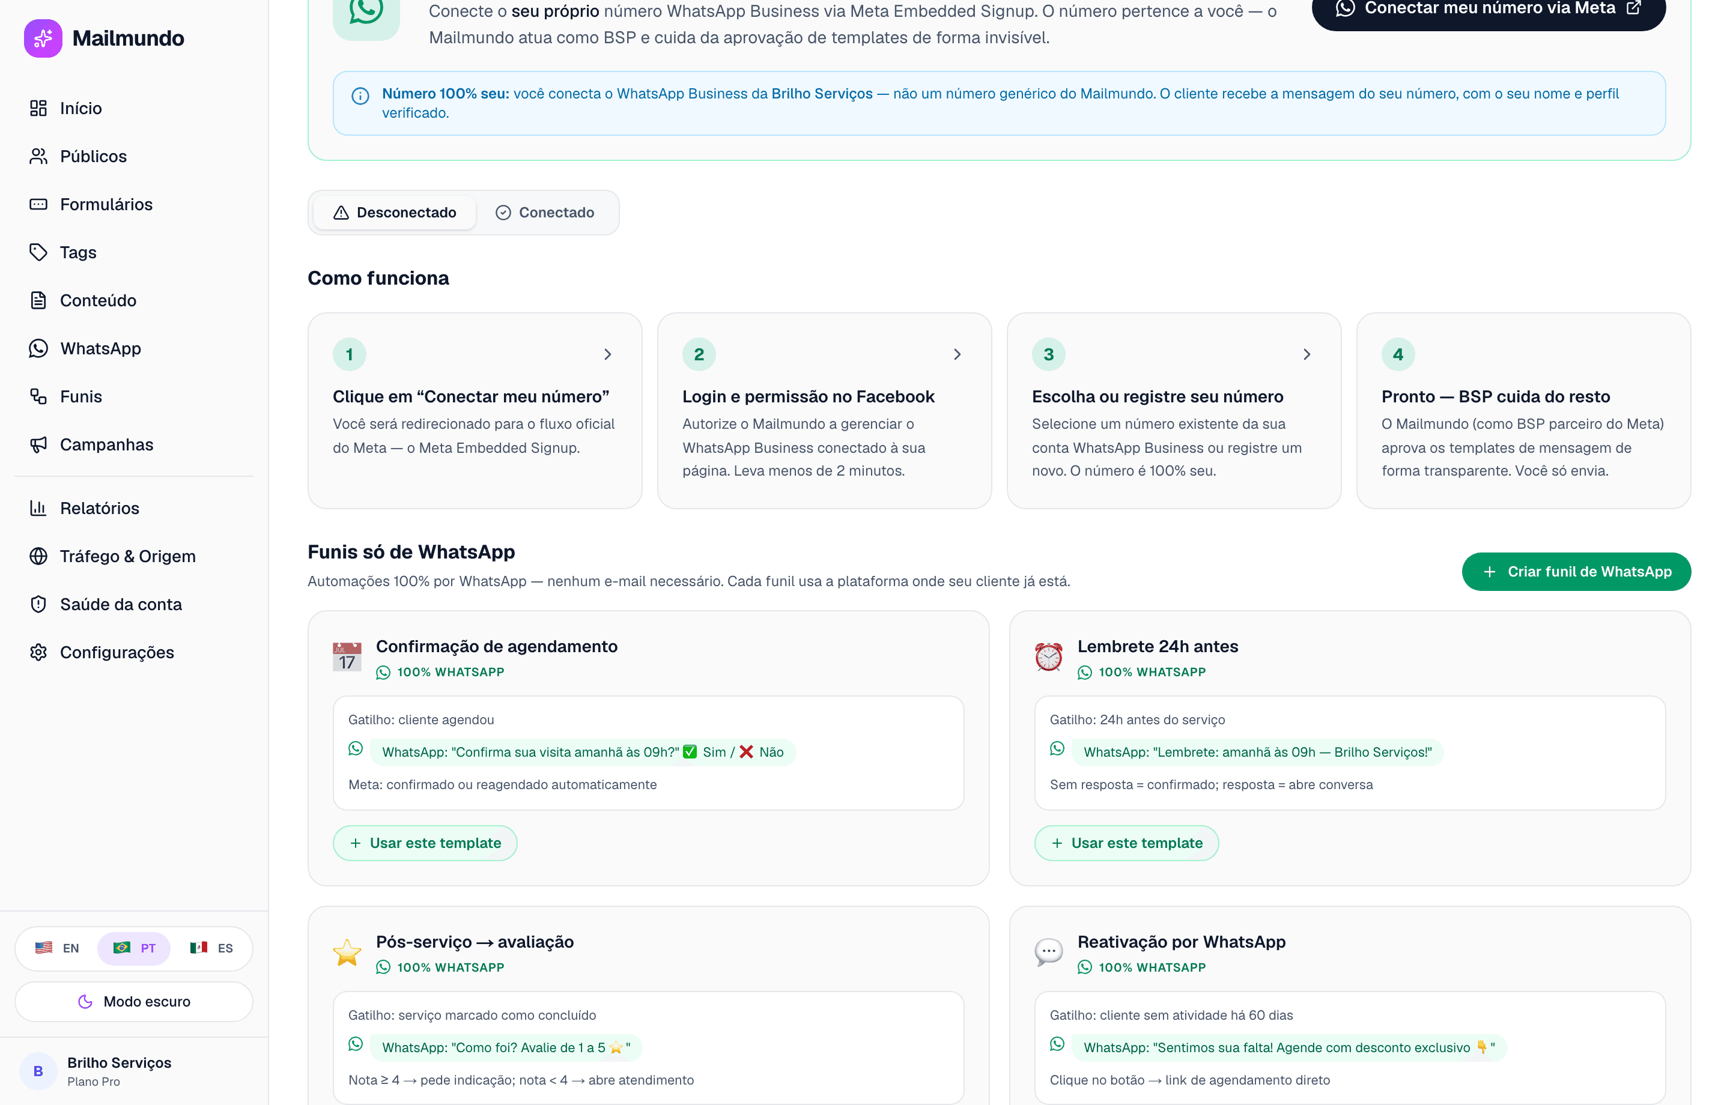The height and width of the screenshot is (1105, 1730).
Task: Click the Mailmundo logo icon
Action: [43, 38]
